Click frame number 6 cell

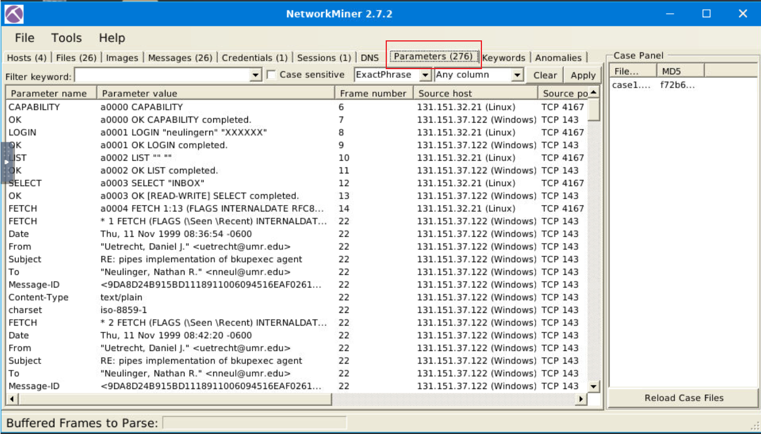(x=341, y=107)
